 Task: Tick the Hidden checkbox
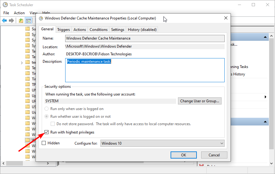click(44, 143)
